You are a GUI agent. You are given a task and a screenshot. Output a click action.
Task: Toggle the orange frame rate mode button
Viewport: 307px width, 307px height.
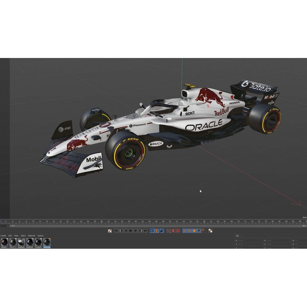[157, 231]
